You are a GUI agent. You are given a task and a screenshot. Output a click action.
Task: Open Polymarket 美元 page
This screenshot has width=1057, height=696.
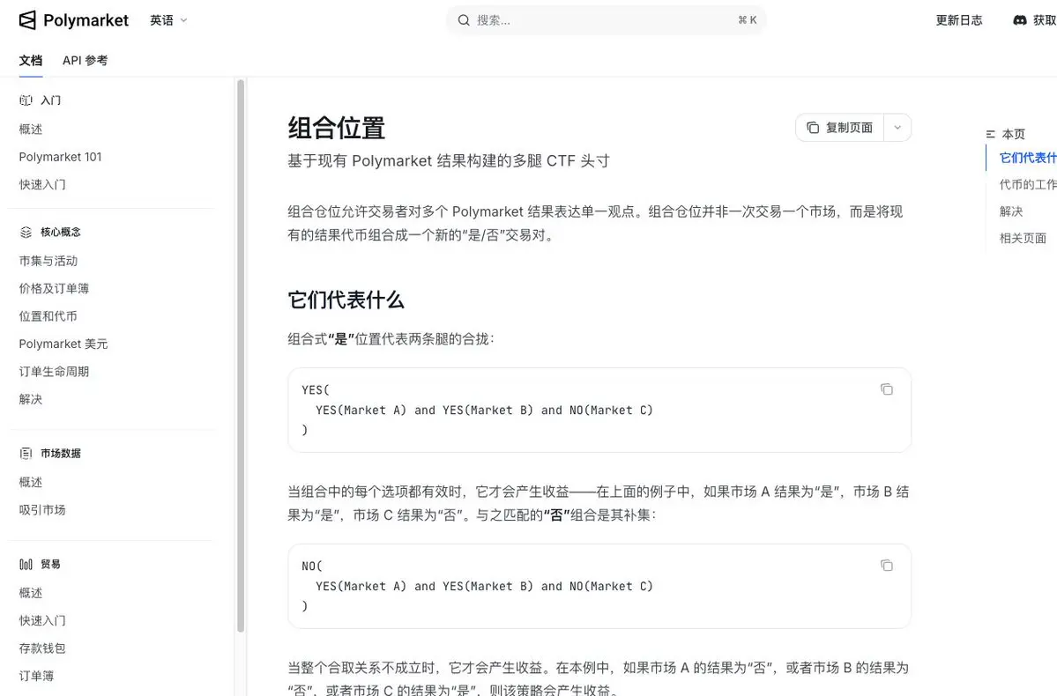pos(63,344)
